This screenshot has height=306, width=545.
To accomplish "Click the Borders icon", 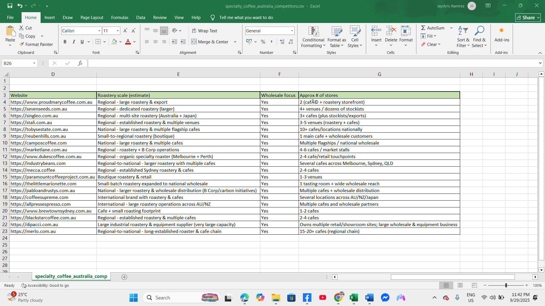I will click(98, 42).
